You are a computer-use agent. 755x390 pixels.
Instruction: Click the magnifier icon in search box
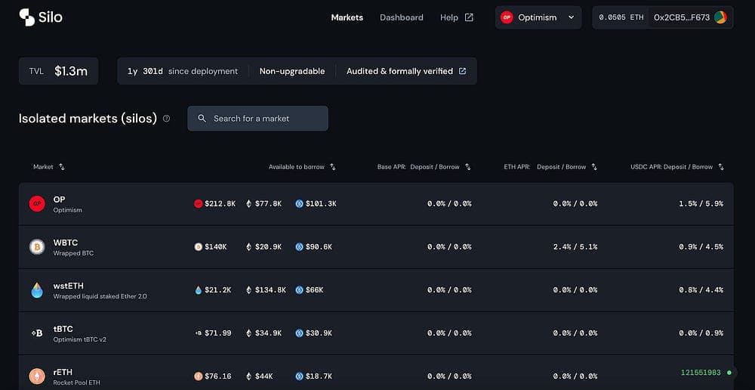(x=202, y=119)
